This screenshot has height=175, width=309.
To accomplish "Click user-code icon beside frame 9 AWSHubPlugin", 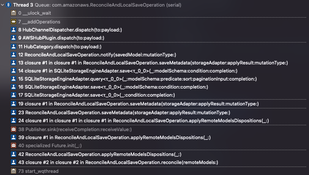I will 14,38.
